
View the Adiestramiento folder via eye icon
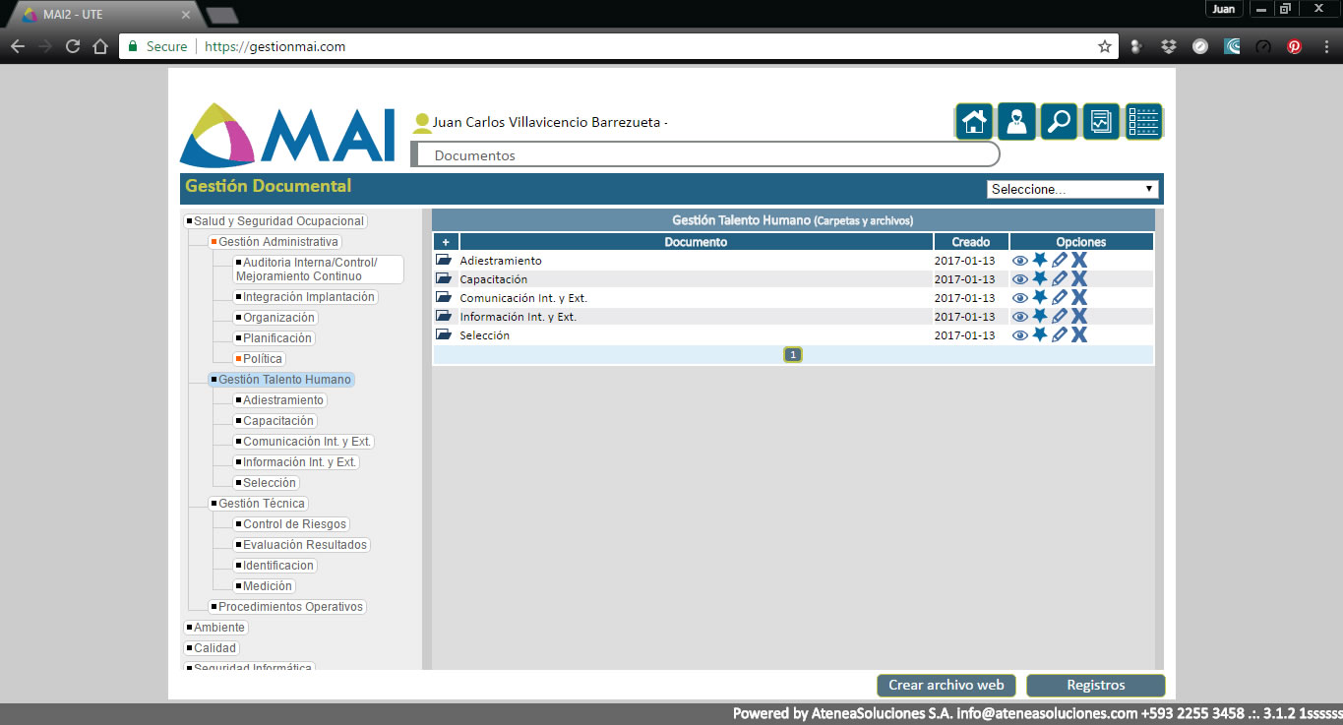coord(1019,261)
